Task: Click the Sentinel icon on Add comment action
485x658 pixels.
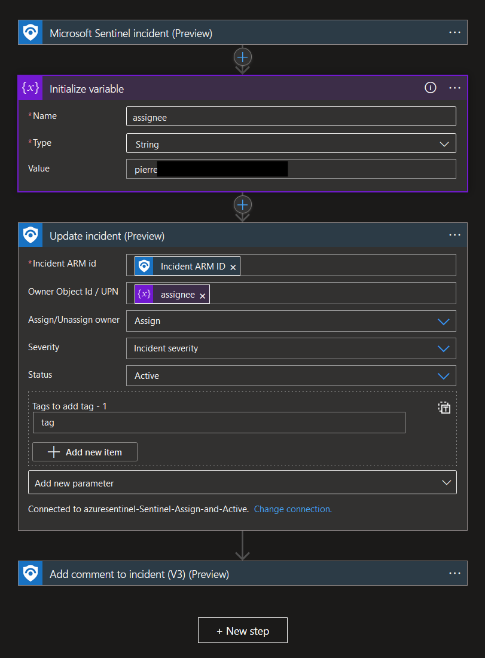Action: pyautogui.click(x=30, y=574)
